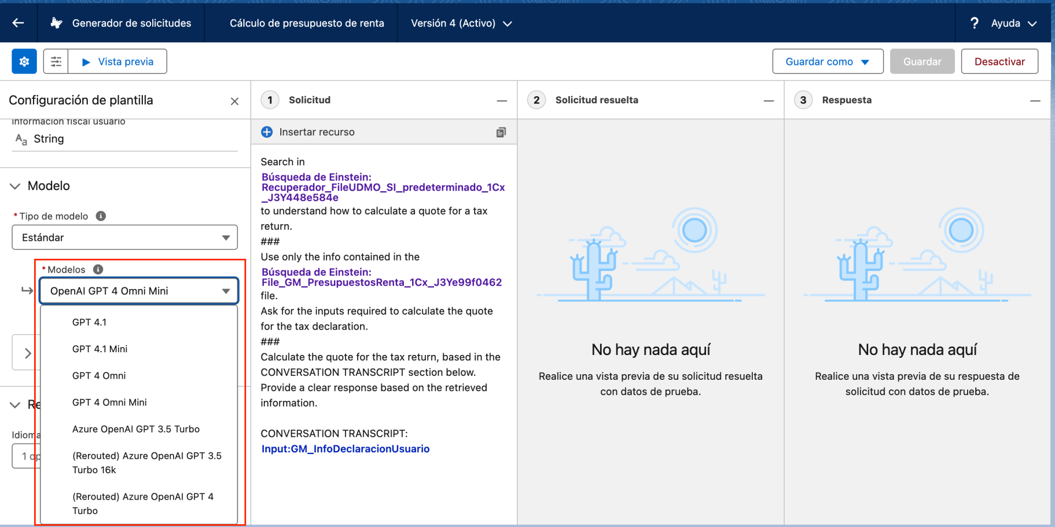Viewport: 1055px width, 527px height.
Task: Open the File_GM_PresupuestosRenta Einstein search link
Action: 381,277
